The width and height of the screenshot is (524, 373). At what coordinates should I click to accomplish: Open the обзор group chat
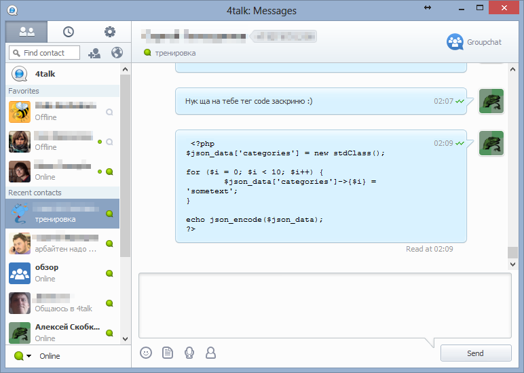coord(62,273)
